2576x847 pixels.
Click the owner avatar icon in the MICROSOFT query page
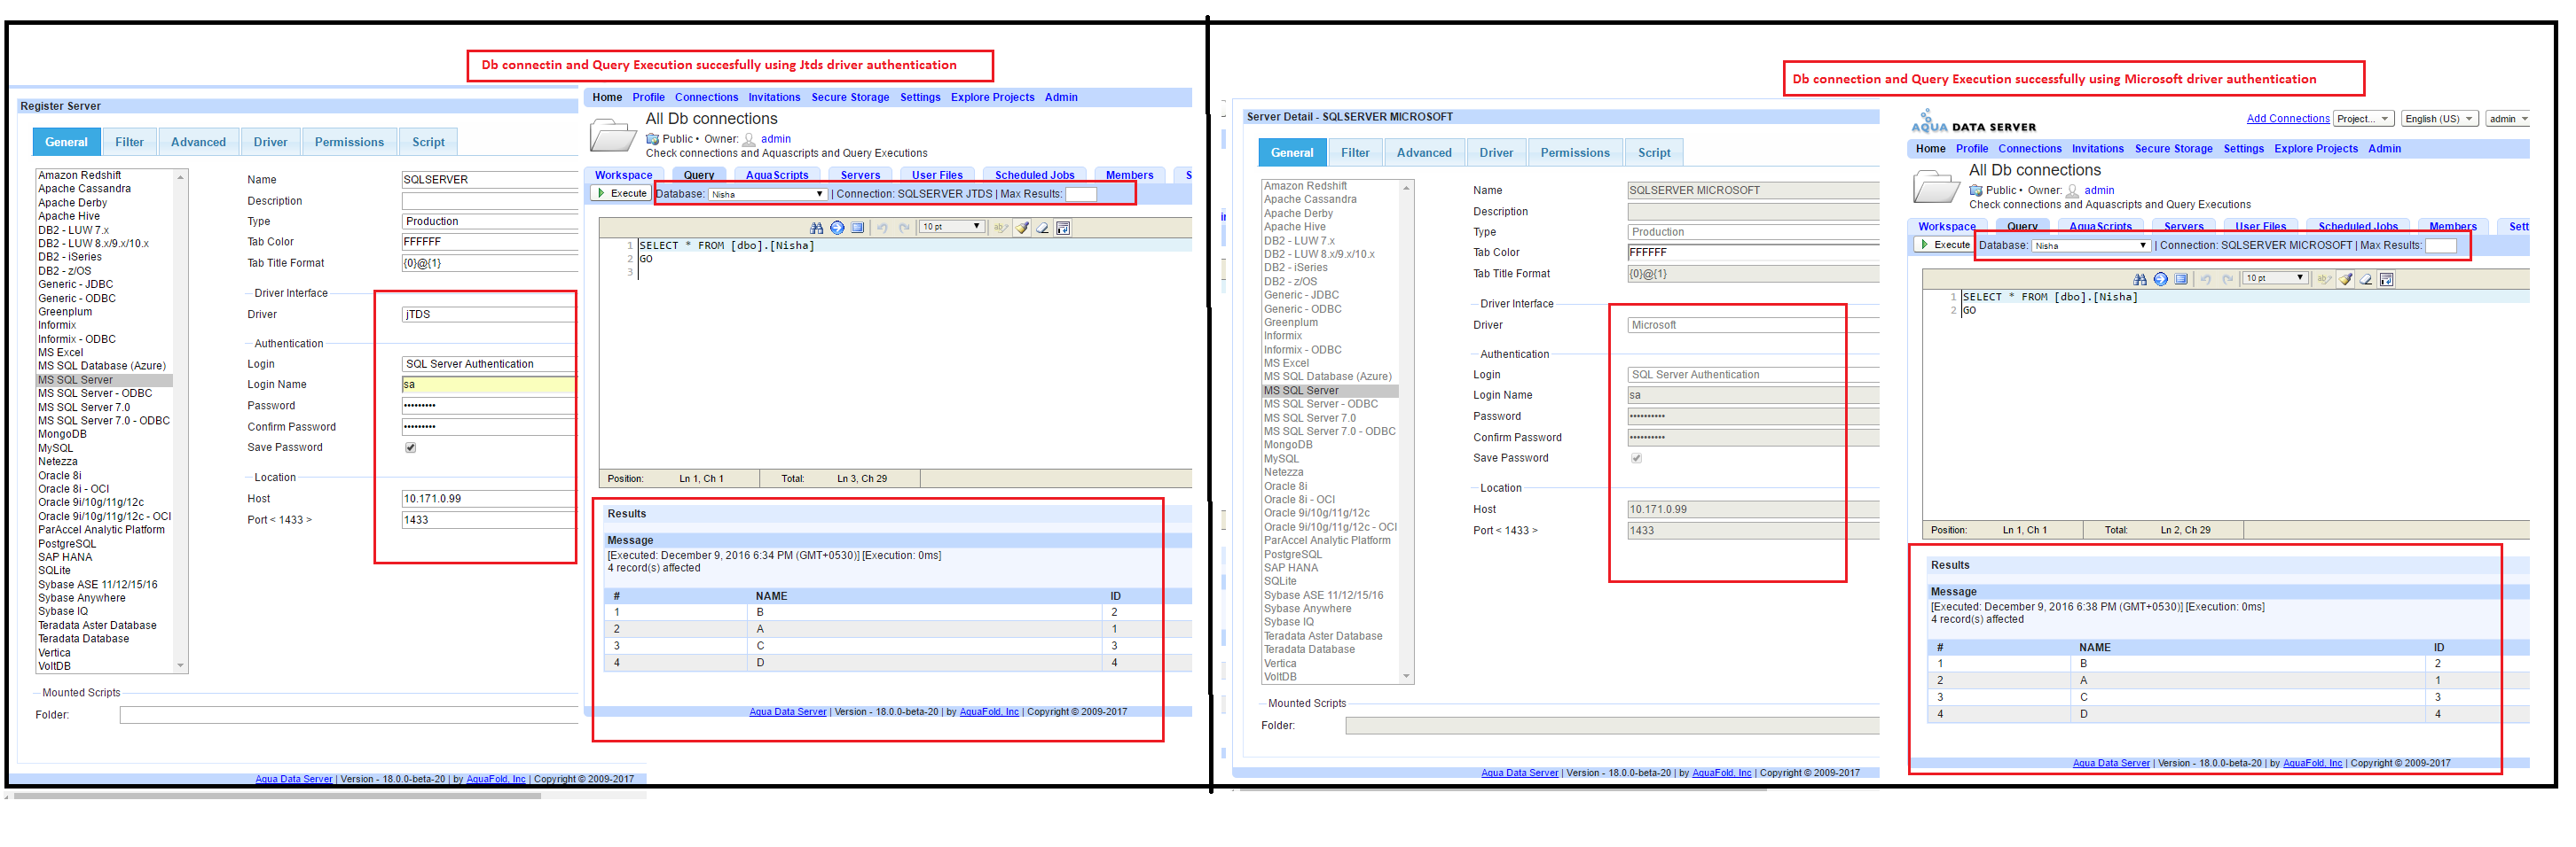[2072, 190]
